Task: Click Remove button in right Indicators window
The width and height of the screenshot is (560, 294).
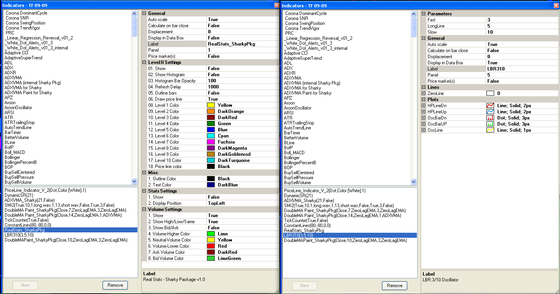Action: coord(395,286)
